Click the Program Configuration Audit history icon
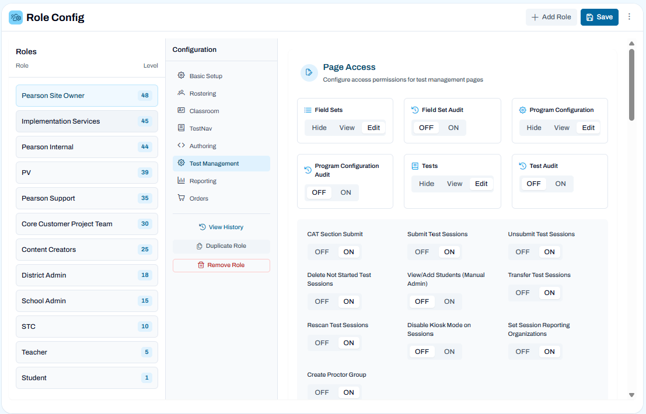This screenshot has width=646, height=414. coord(308,170)
